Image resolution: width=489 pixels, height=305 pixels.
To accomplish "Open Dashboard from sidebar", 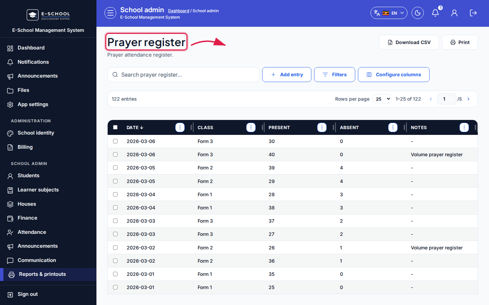I will tap(48, 48).
